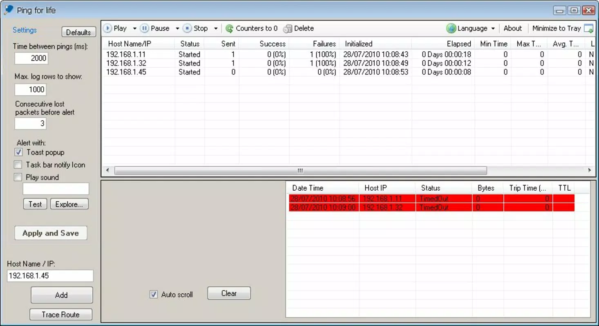Click the Settings link
This screenshot has height=326, width=599.
[25, 30]
